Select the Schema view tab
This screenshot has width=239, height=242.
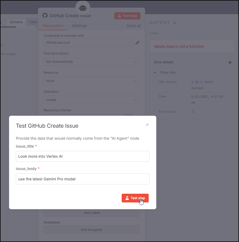click(x=16, y=22)
